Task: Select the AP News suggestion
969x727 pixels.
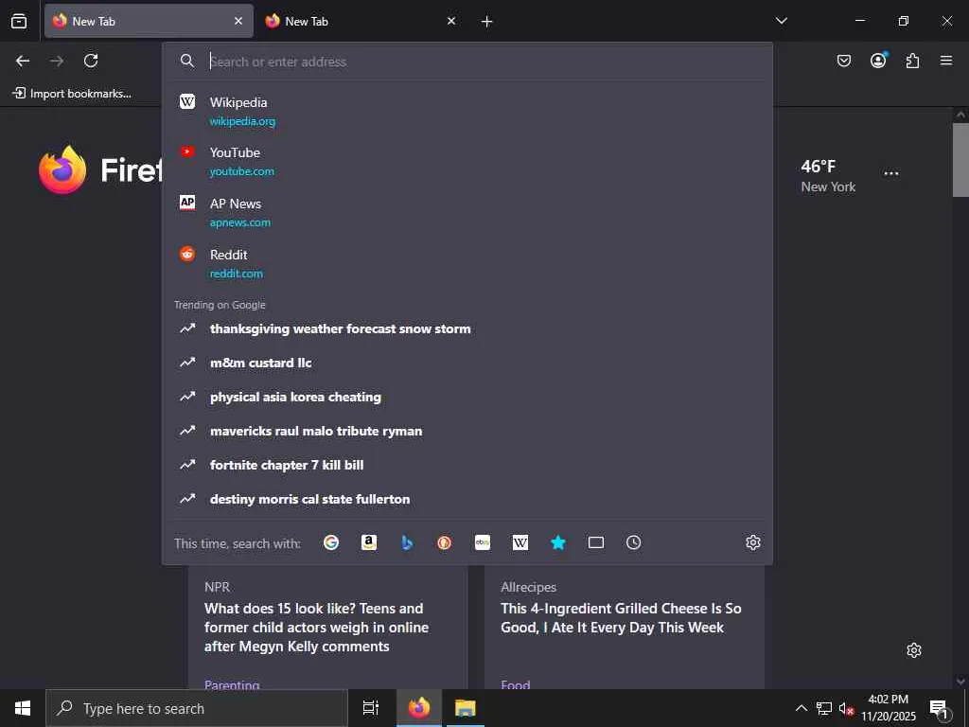Action: click(x=467, y=213)
